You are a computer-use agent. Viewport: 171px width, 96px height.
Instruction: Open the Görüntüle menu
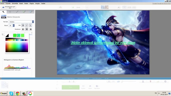coord(15,3)
